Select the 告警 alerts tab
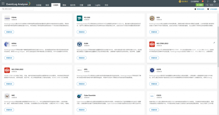 point(81,5)
